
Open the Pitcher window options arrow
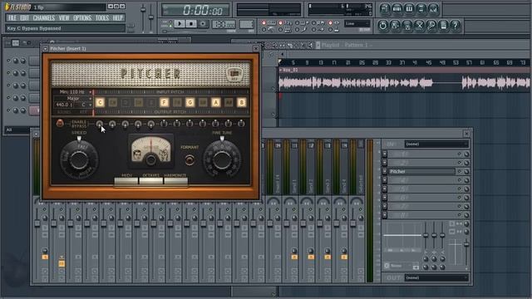pyautogui.click(x=45, y=49)
